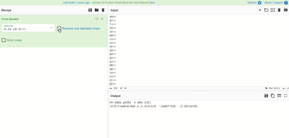289x138 pixels.
Task: Add a new input tab
Action: coord(260,10)
